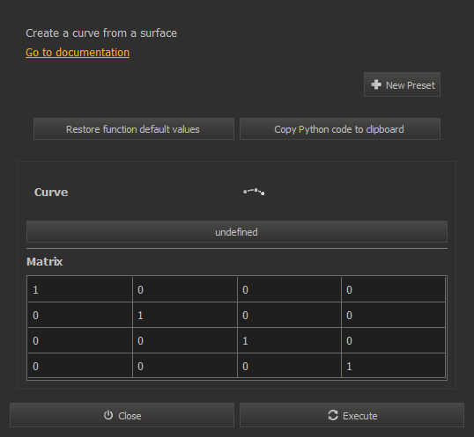The width and height of the screenshot is (474, 437).
Task: Select matrix cell row one, column one
Action: pos(80,289)
